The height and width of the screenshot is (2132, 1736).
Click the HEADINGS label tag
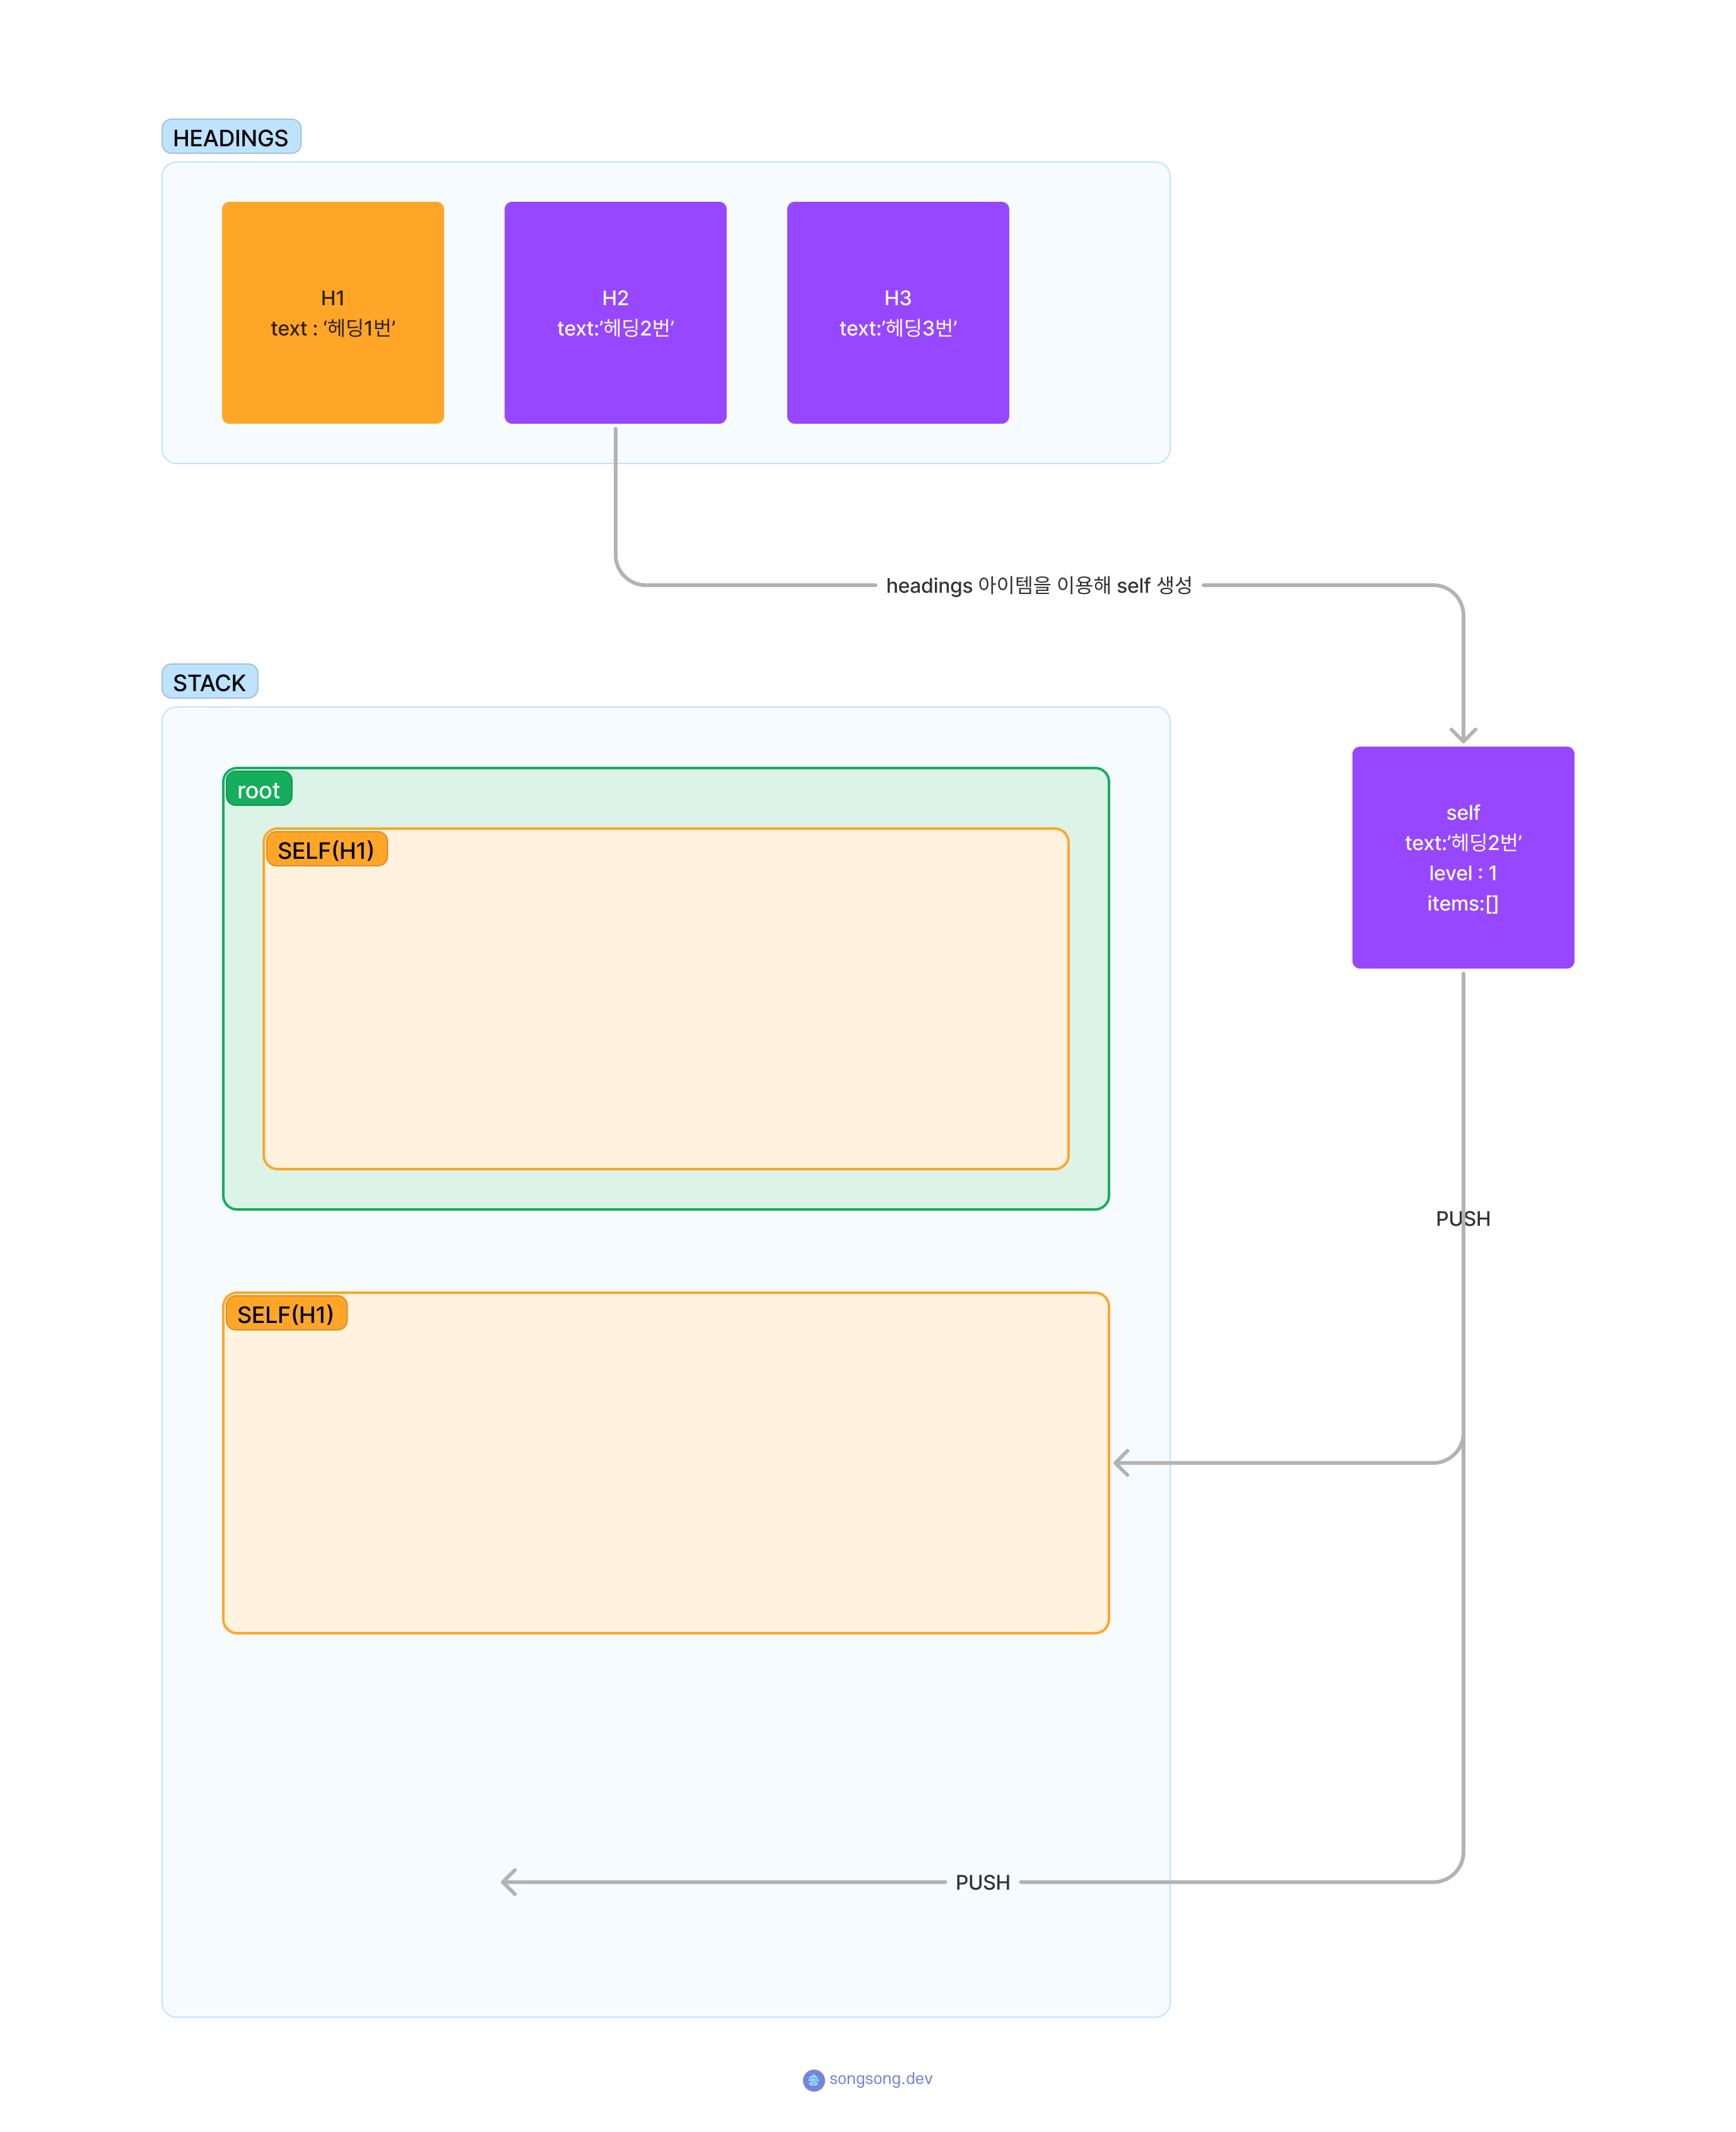tap(230, 137)
